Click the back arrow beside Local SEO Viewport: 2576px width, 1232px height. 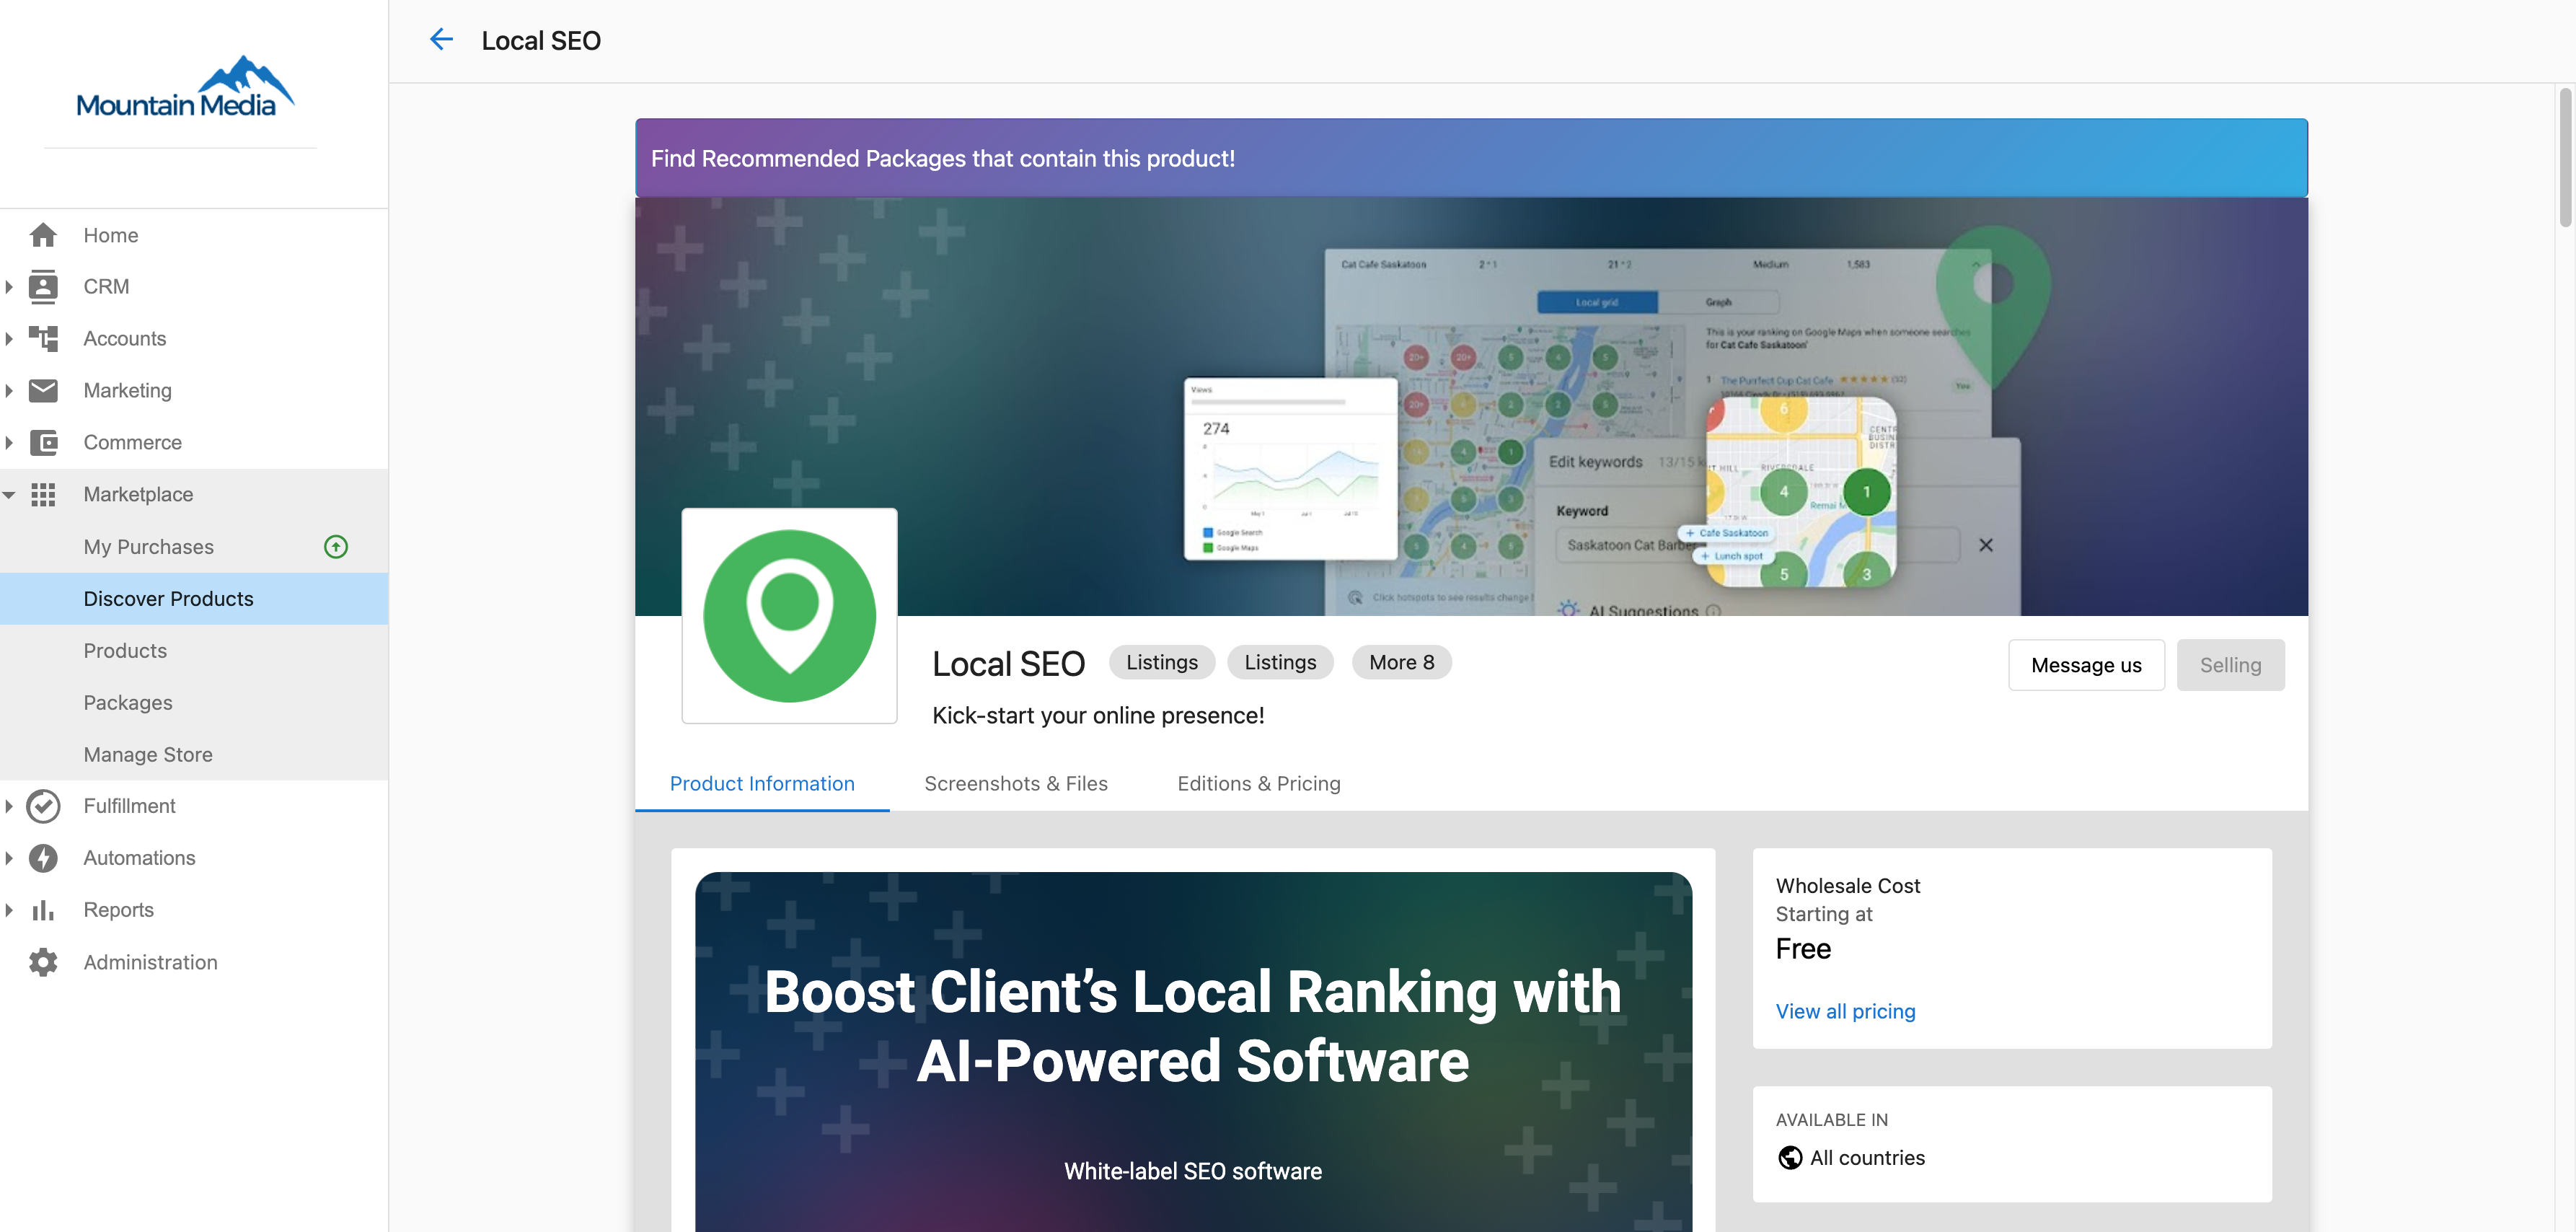pos(441,40)
